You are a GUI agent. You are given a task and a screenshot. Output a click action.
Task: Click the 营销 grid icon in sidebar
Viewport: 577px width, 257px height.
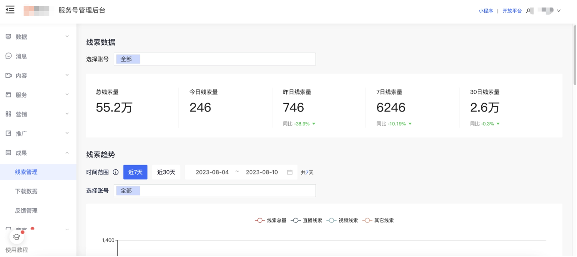click(x=9, y=114)
